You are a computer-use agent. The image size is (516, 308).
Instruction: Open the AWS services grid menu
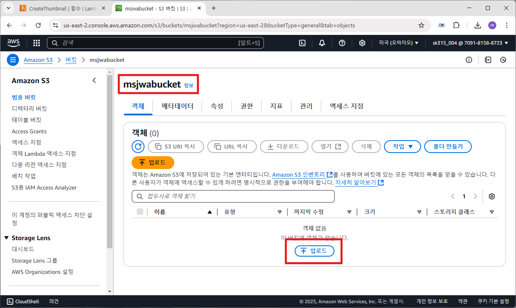(x=37, y=43)
